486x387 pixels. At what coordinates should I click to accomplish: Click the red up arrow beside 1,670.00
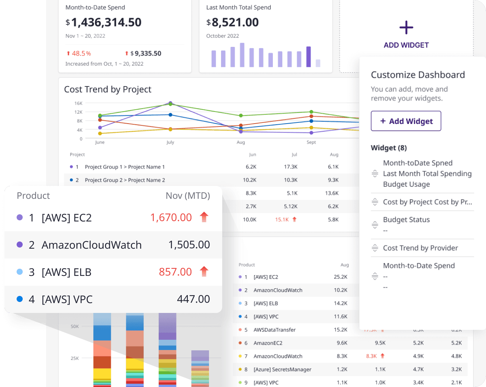click(x=204, y=217)
